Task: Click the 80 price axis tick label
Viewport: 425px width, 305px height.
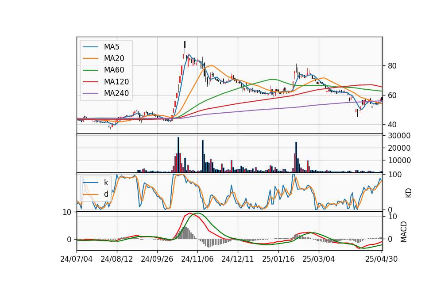Action: click(392, 66)
